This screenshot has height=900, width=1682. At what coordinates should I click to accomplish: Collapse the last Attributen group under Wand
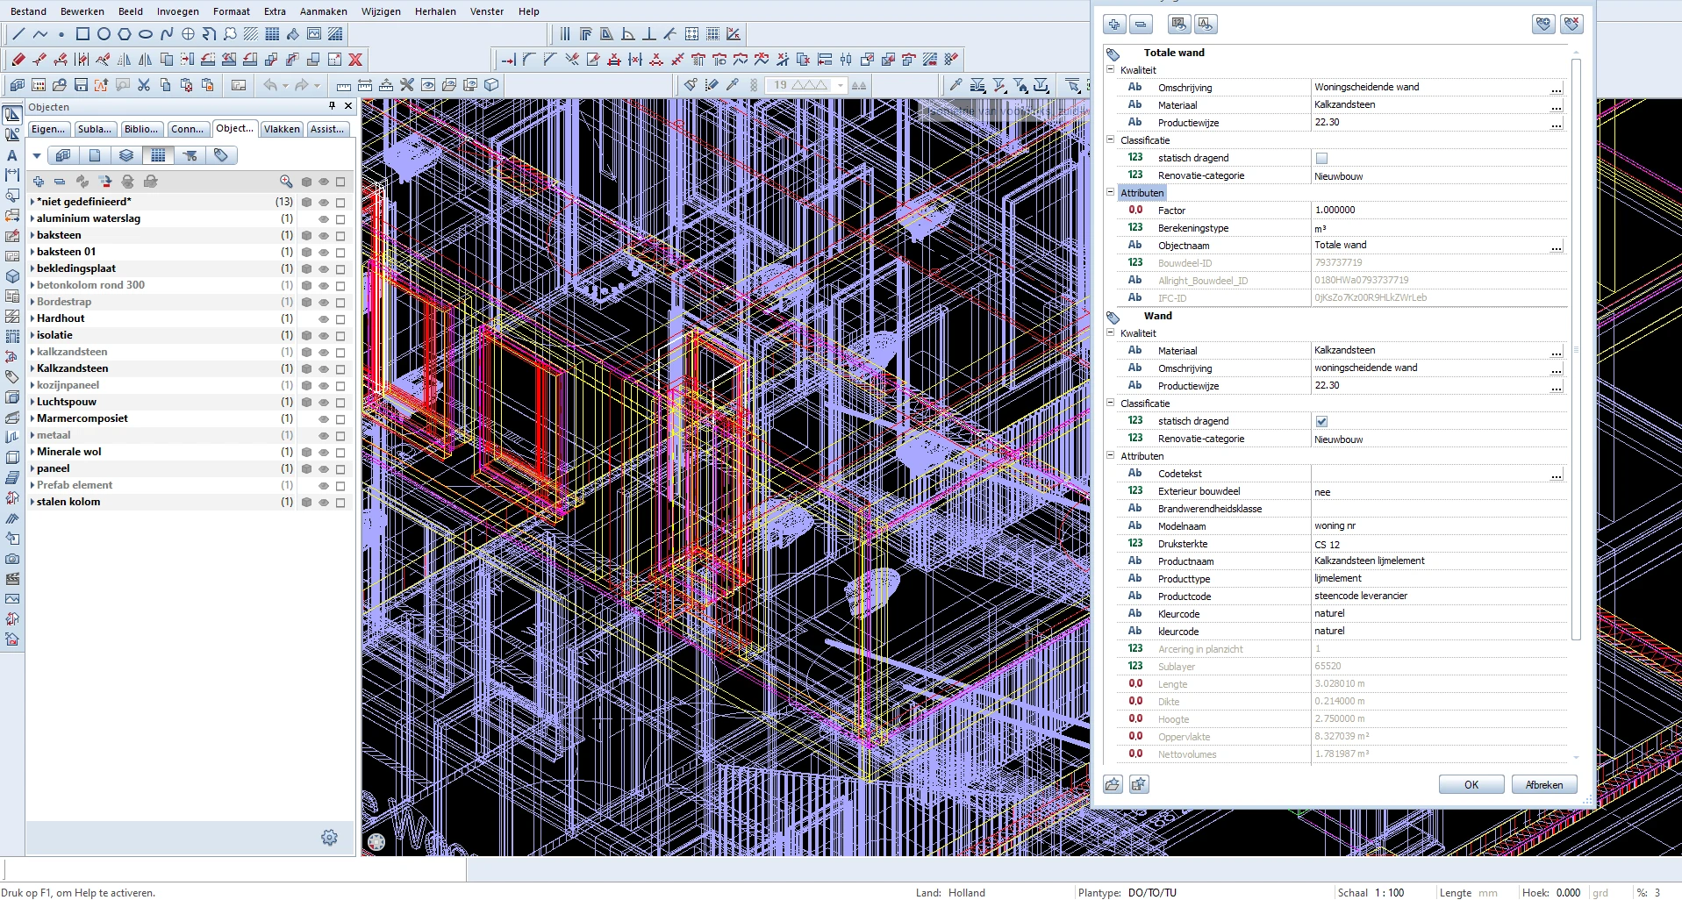coord(1110,455)
